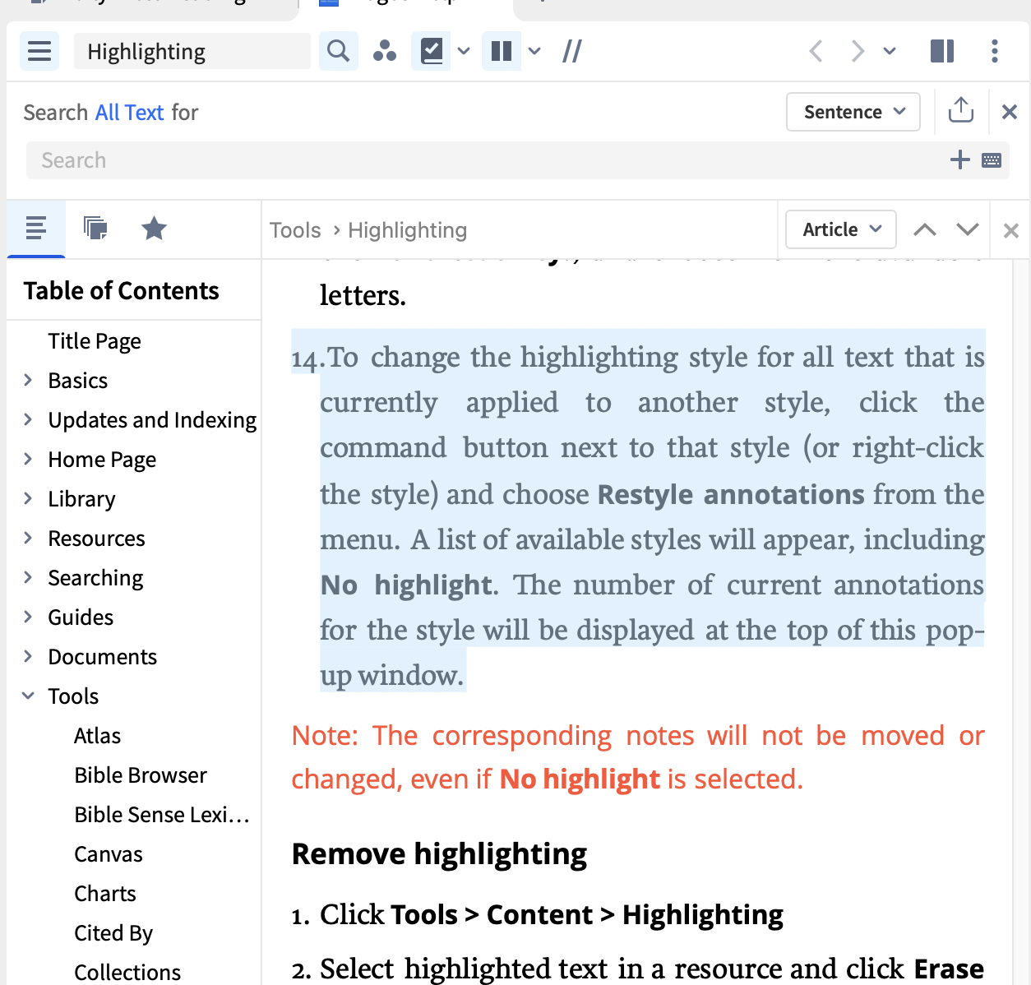Open Bible Browser in the contents
The image size is (1031, 985).
[x=141, y=775]
